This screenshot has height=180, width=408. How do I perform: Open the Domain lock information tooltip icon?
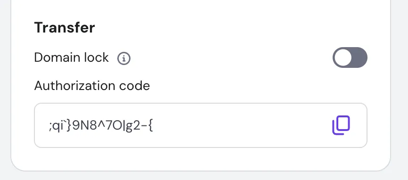point(124,58)
